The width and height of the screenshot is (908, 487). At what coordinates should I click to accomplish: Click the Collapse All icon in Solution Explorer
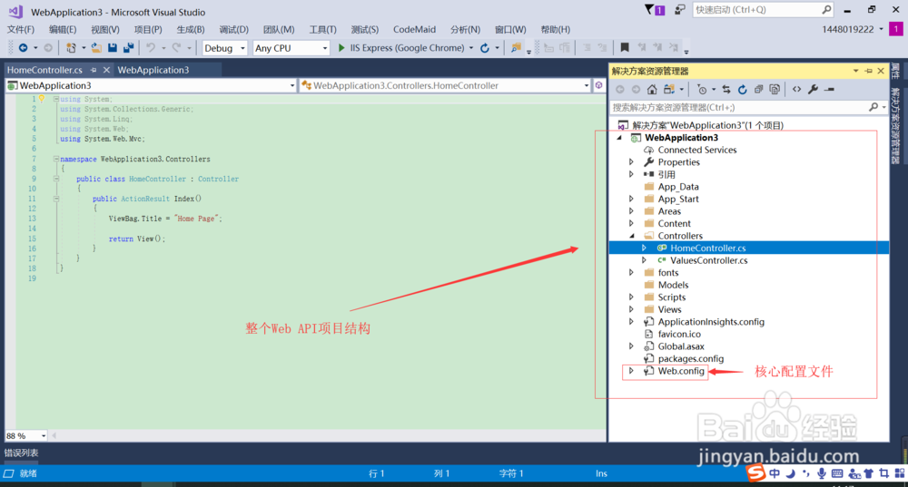coord(758,90)
